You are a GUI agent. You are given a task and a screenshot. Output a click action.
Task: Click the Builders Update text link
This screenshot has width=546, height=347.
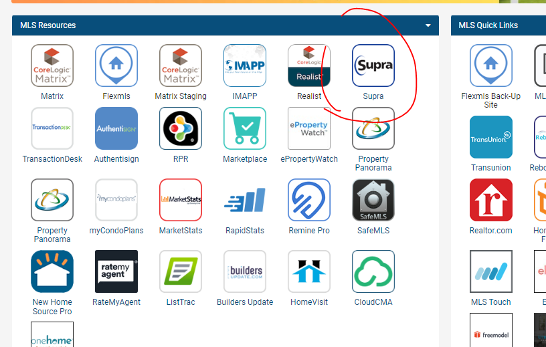pos(245,302)
